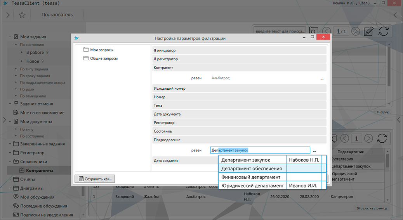The height and width of the screenshot is (220, 403).
Task: Pick Финансовый департамент from the dropdown list
Action: (x=251, y=177)
